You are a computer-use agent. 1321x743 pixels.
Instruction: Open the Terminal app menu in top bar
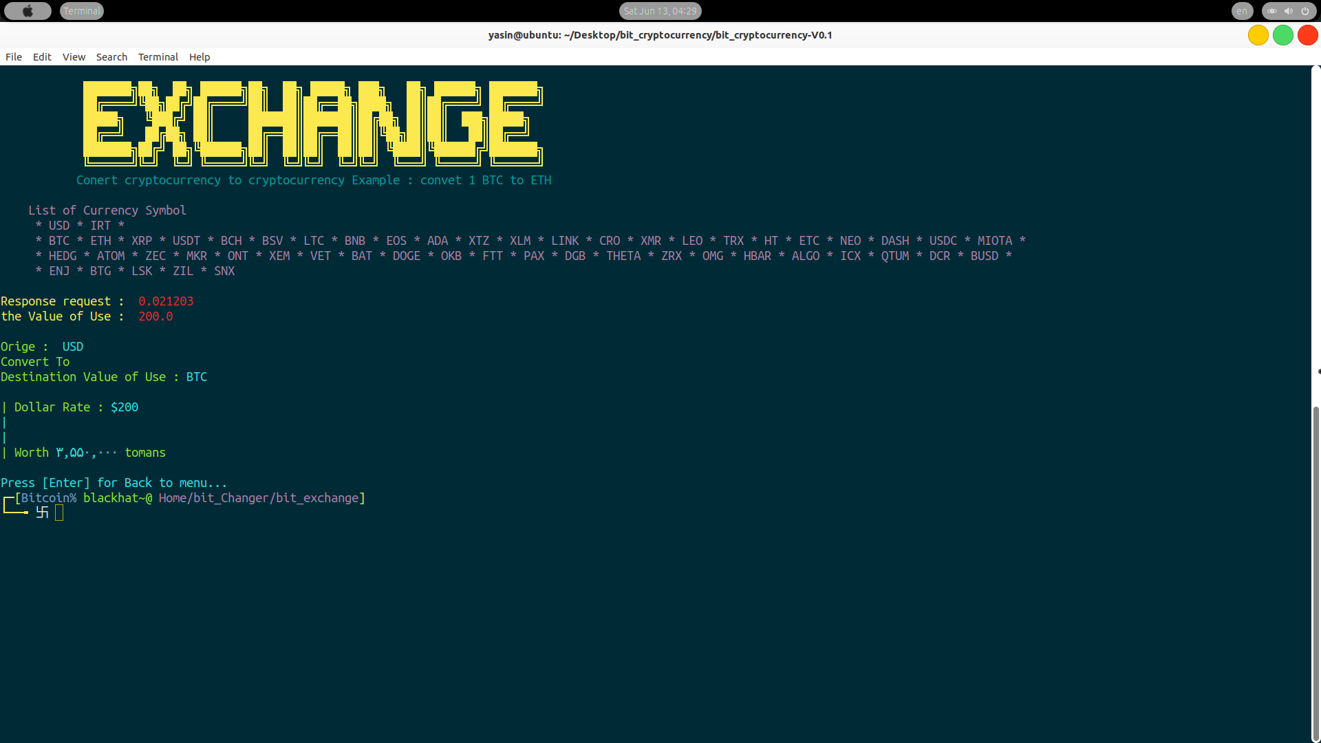82,11
